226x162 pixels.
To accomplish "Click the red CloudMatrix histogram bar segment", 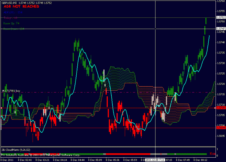I will pyautogui.click(x=128, y=154).
